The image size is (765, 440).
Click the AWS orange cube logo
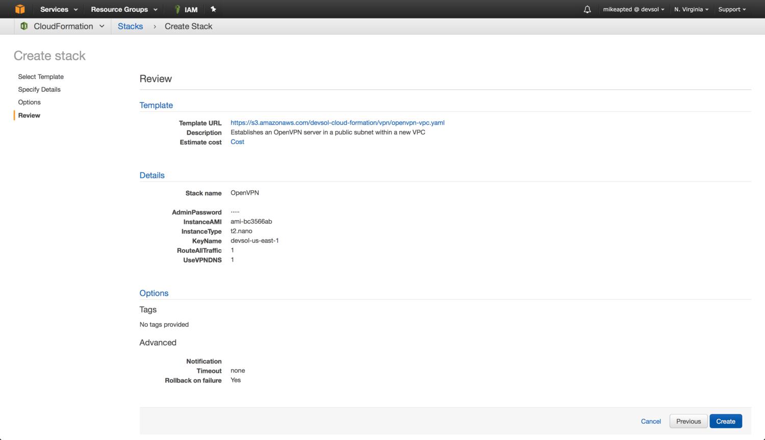tap(20, 9)
